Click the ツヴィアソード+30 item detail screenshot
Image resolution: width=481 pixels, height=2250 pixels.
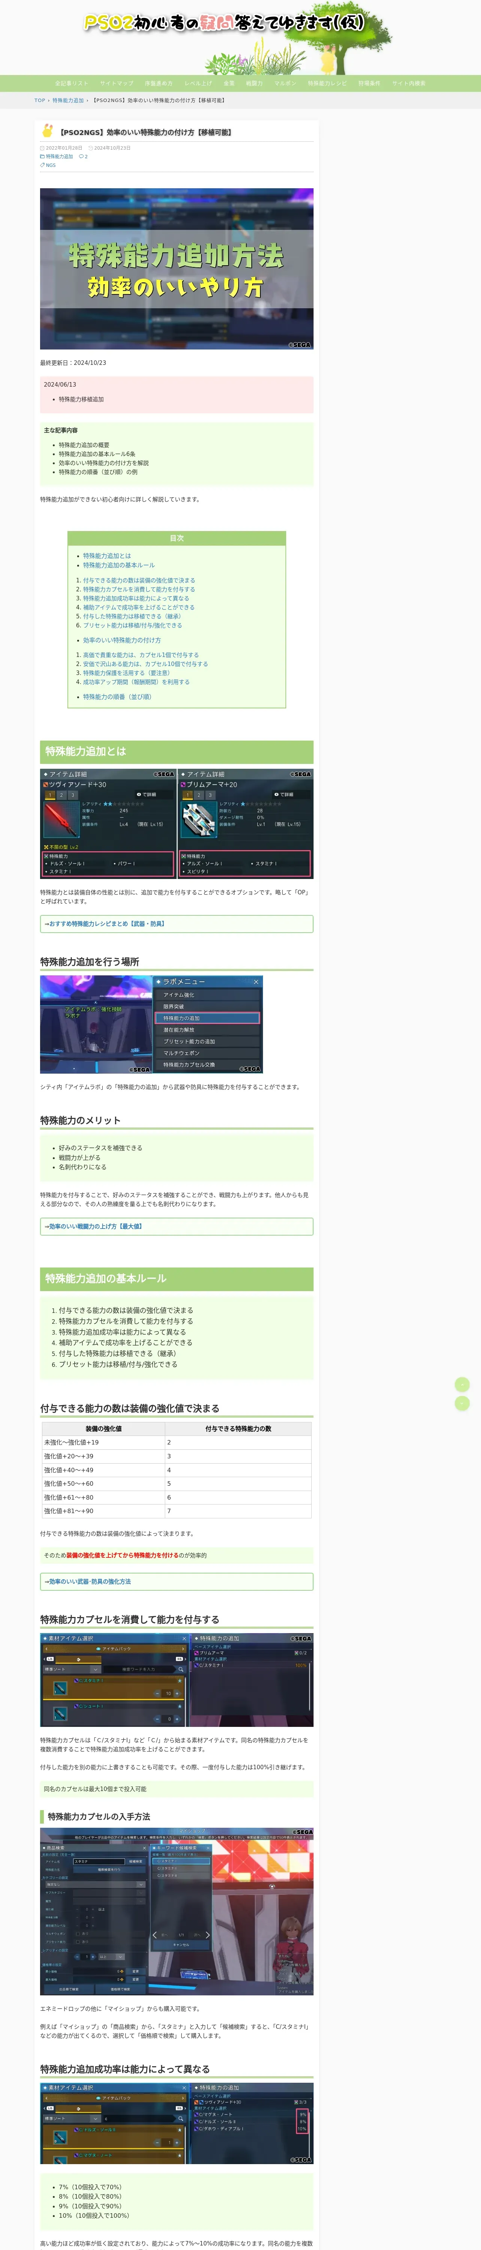(x=108, y=823)
